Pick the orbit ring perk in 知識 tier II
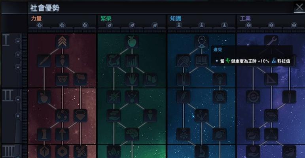This screenshot has width=305, height=158. click(x=220, y=97)
